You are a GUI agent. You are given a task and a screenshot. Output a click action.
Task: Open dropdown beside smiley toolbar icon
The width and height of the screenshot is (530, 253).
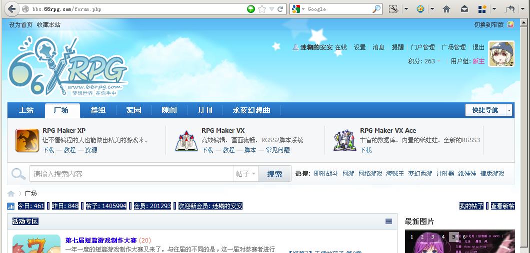pos(432,9)
